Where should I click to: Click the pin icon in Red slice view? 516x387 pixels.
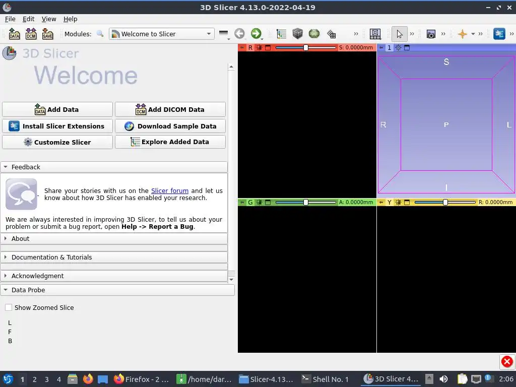[x=242, y=48]
